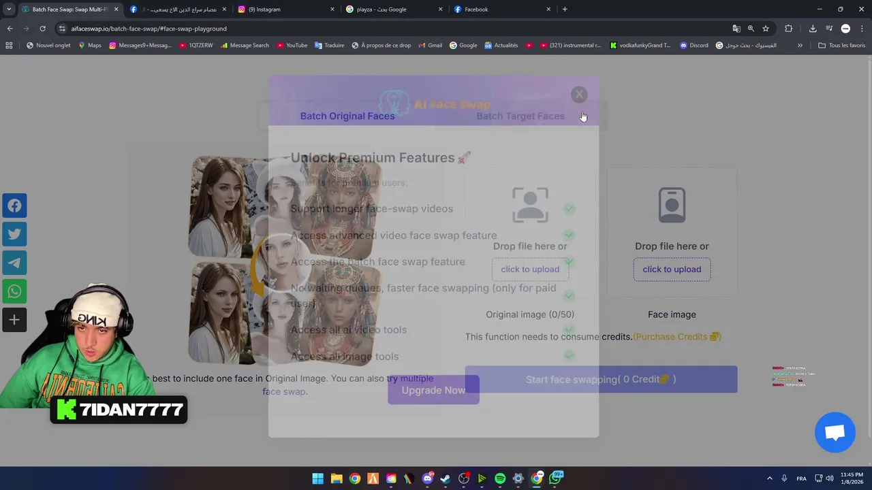Screen dimensions: 872x490
Task: Show hidden system tray icons
Action: coord(770,478)
